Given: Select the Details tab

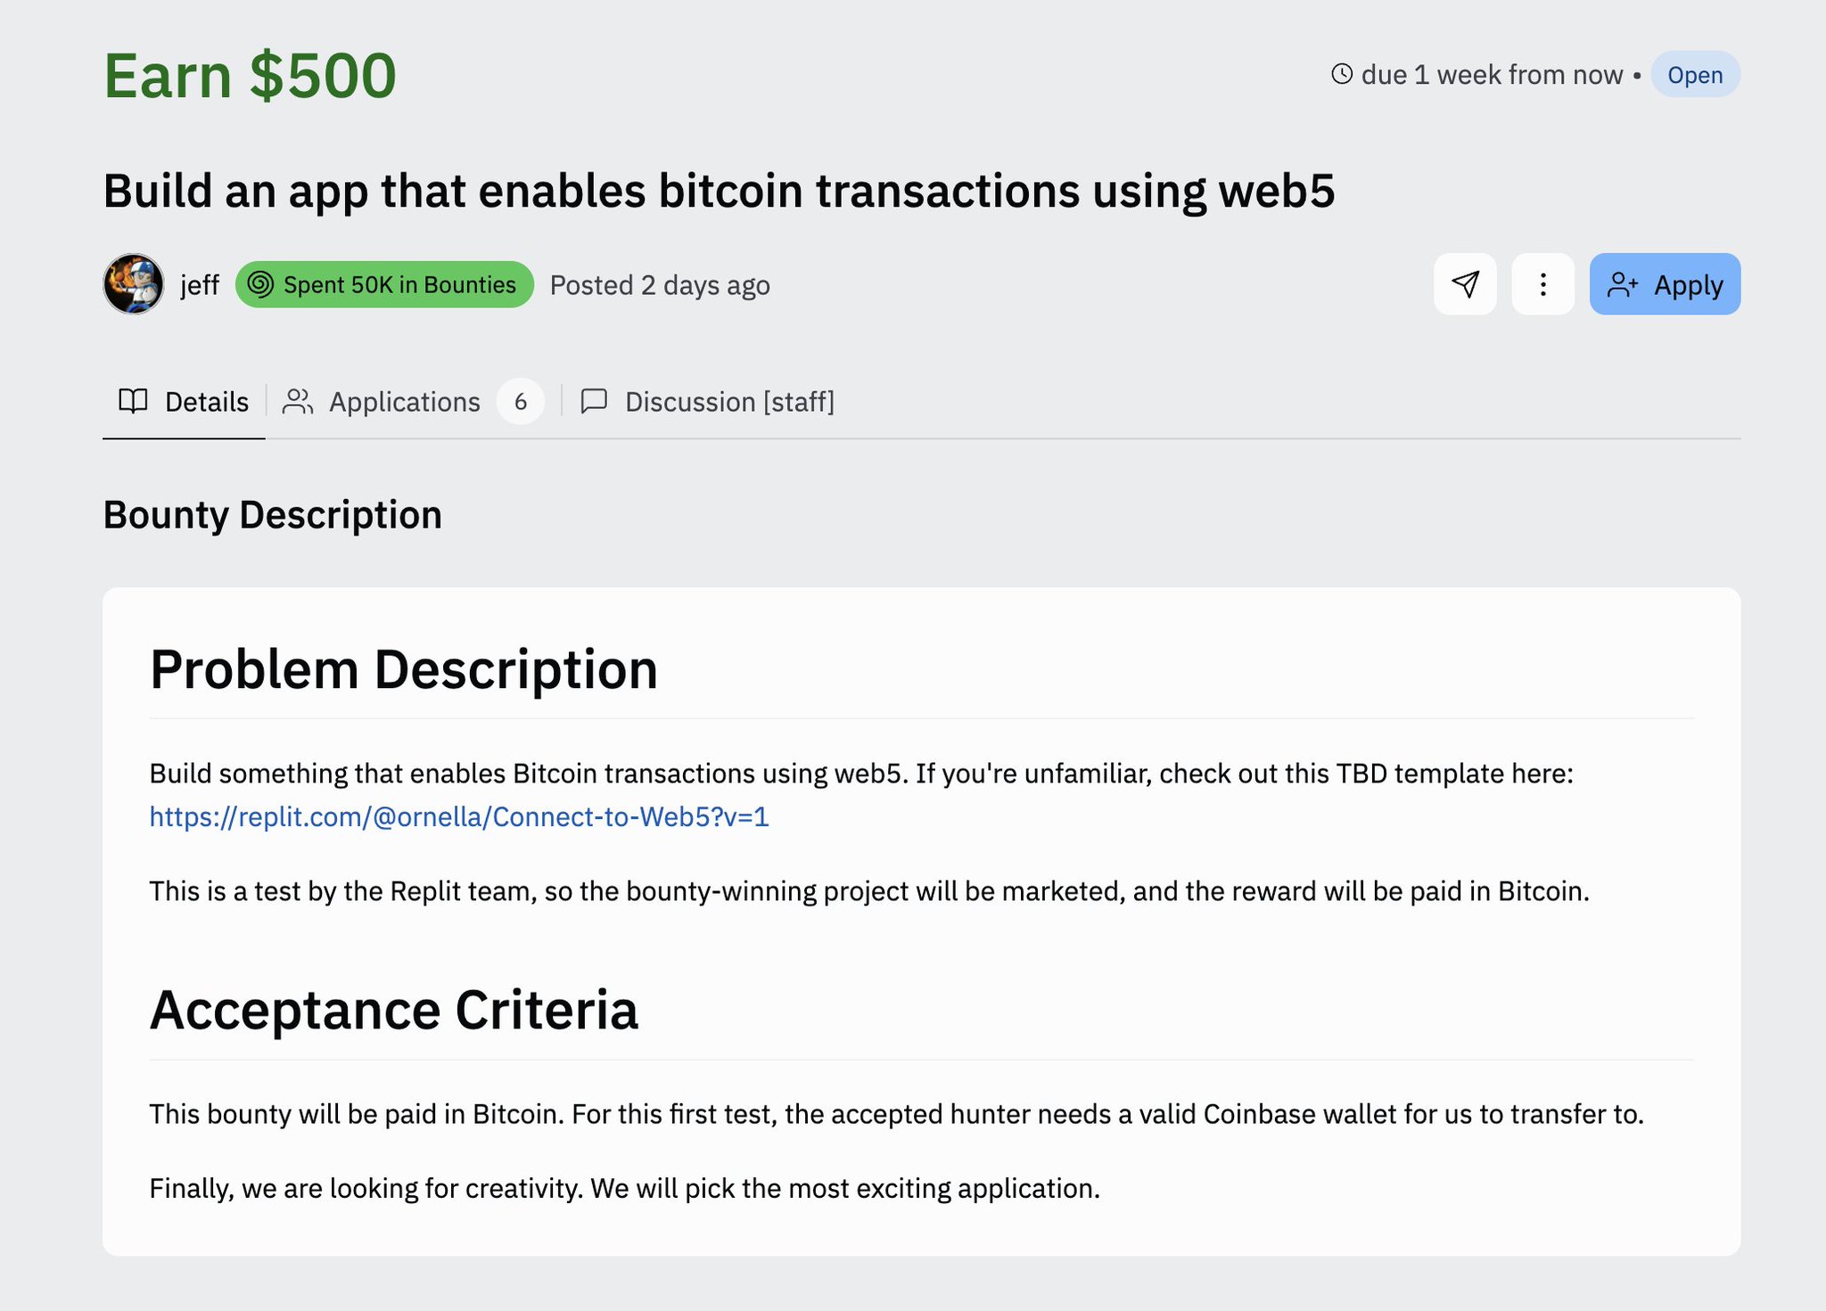Looking at the screenshot, I should (x=206, y=402).
